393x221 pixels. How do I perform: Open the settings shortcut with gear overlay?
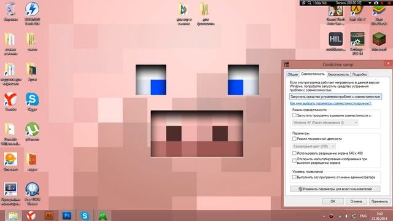pyautogui.click(x=357, y=39)
